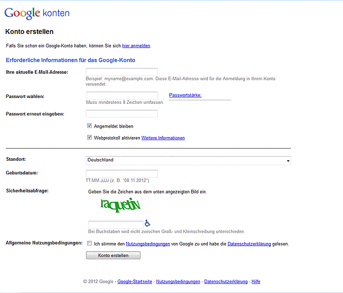Open the Standort country dropdown
343x293 pixels.
point(188,160)
